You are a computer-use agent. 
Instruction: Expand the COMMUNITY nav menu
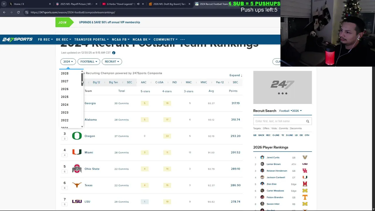(x=166, y=40)
